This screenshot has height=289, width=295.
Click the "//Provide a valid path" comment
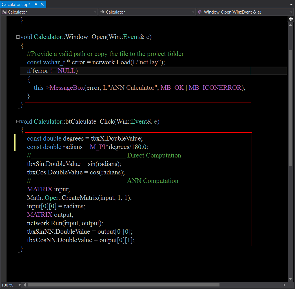[x=105, y=54]
